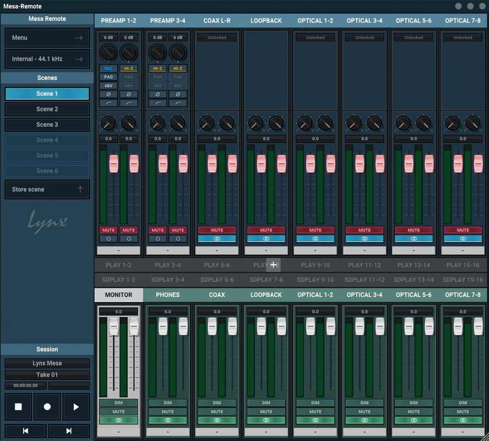Invert phase on preamp channel 2

(128, 94)
